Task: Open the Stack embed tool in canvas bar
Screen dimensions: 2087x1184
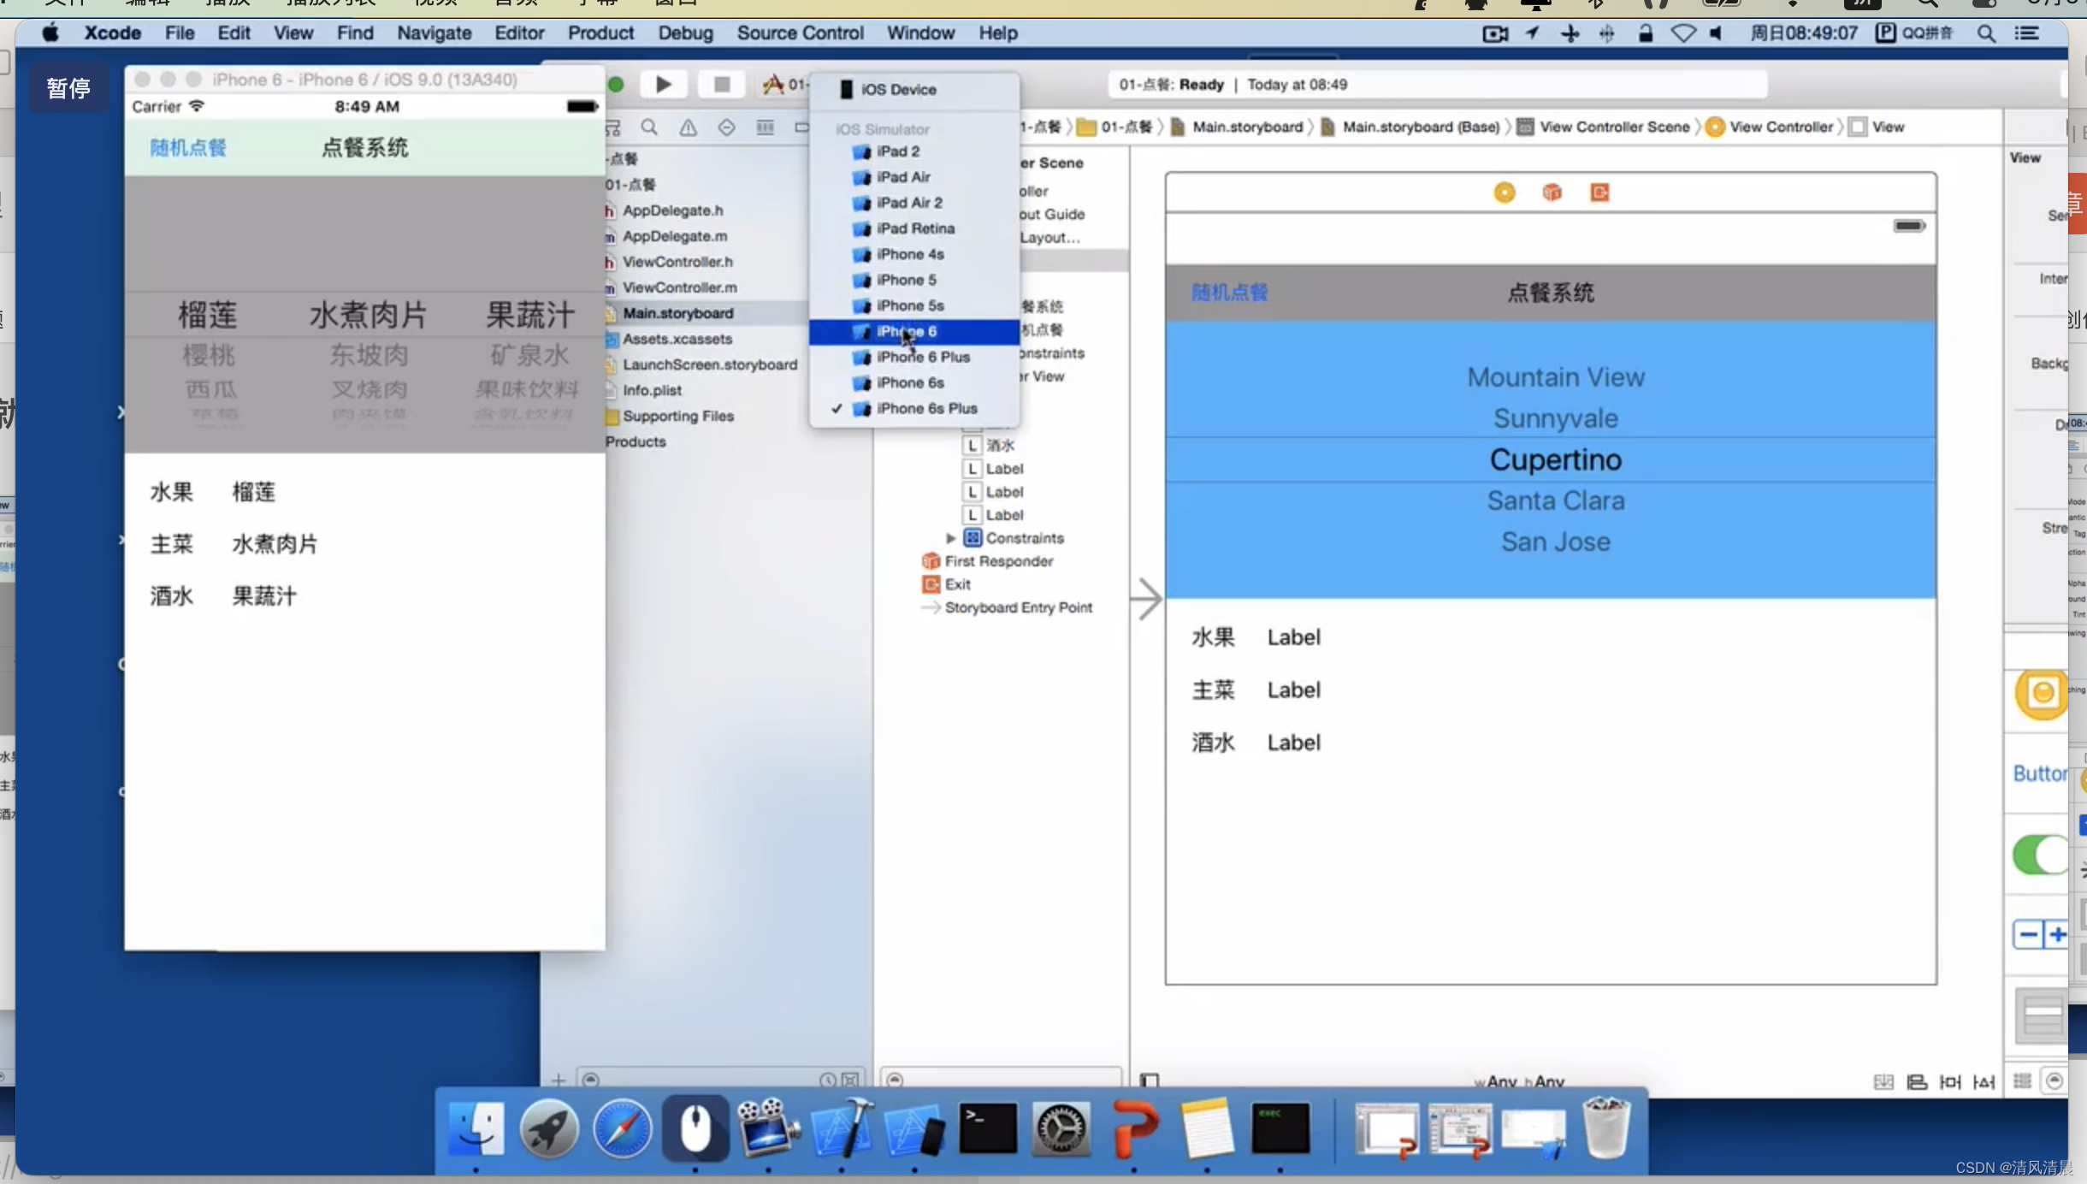Action: click(1883, 1081)
